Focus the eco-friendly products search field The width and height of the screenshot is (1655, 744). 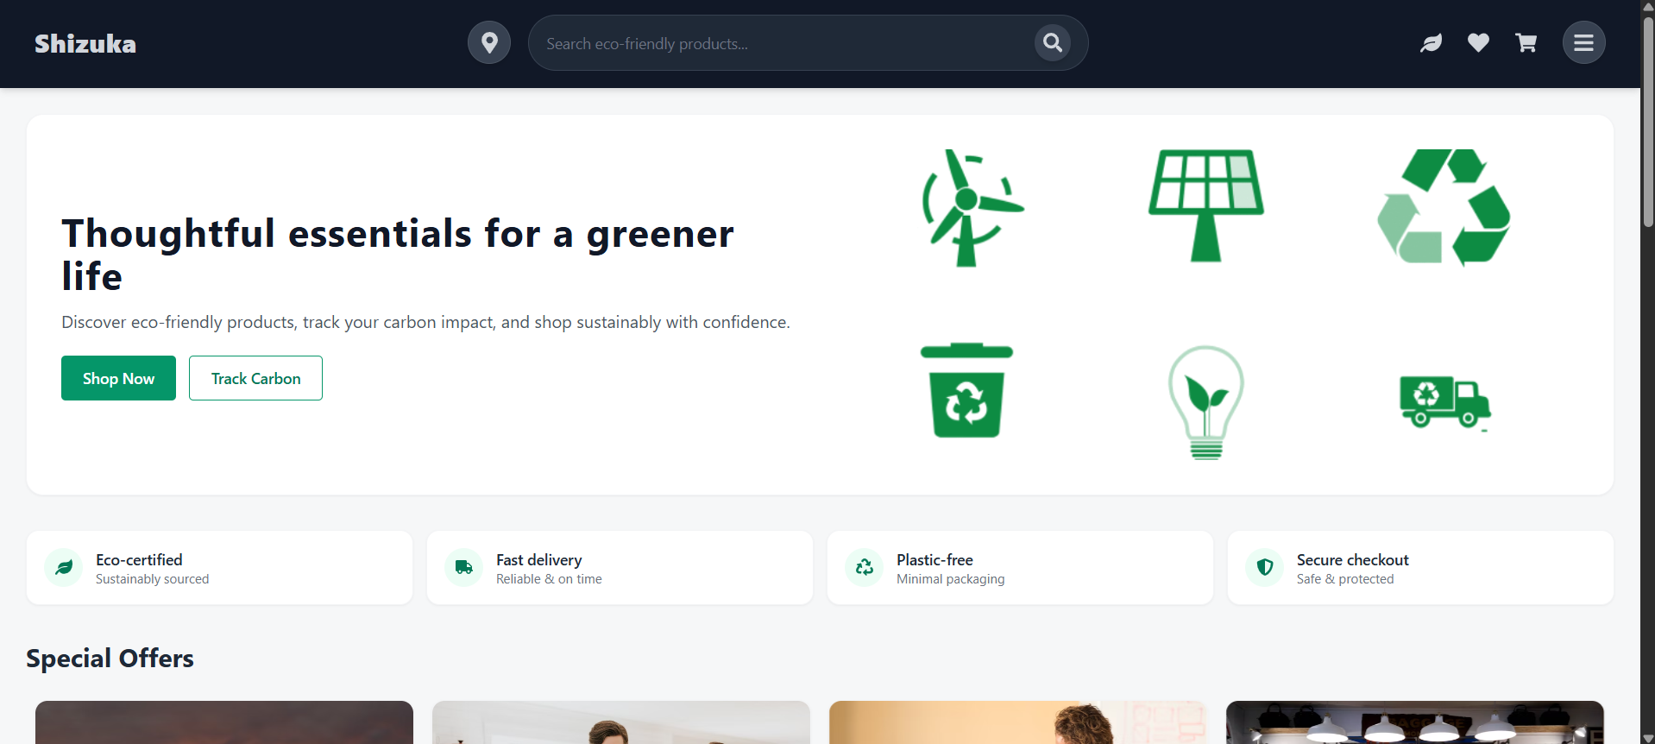pos(781,43)
